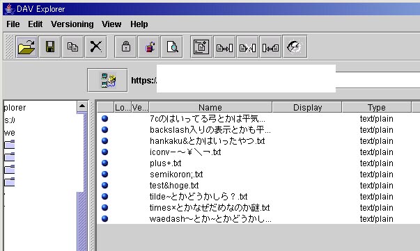Click the Ve... column header
The height and width of the screenshot is (251, 420).
click(x=140, y=108)
